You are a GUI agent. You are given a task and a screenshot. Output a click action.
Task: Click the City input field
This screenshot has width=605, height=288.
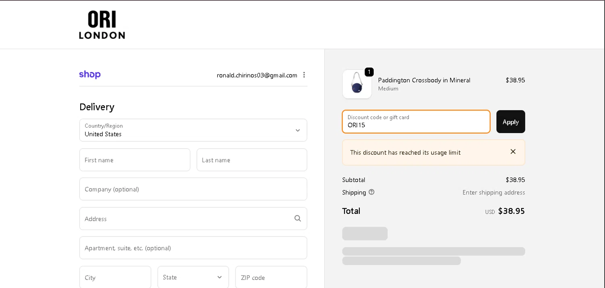tap(115, 277)
